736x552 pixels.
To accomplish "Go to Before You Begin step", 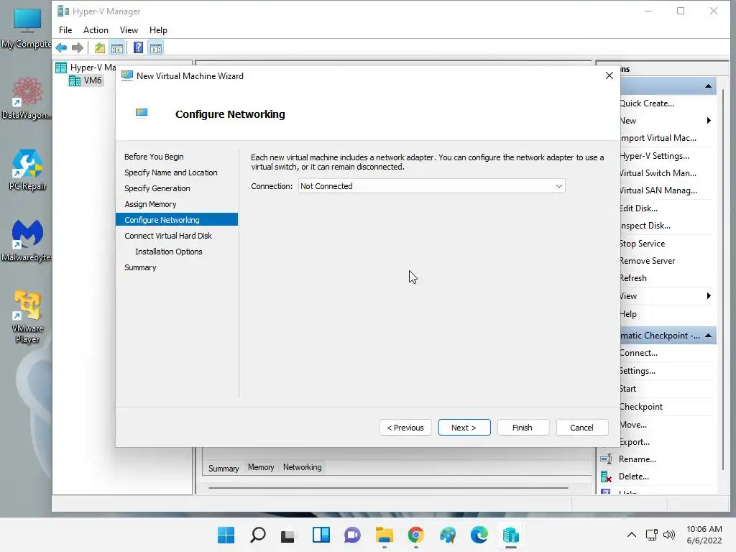I will pyautogui.click(x=154, y=157).
